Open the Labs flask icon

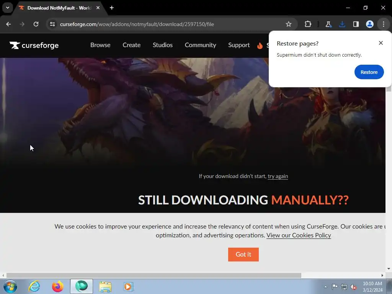coord(328,24)
